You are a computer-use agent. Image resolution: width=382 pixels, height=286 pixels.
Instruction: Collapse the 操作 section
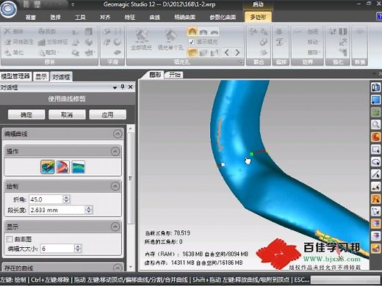pos(115,151)
